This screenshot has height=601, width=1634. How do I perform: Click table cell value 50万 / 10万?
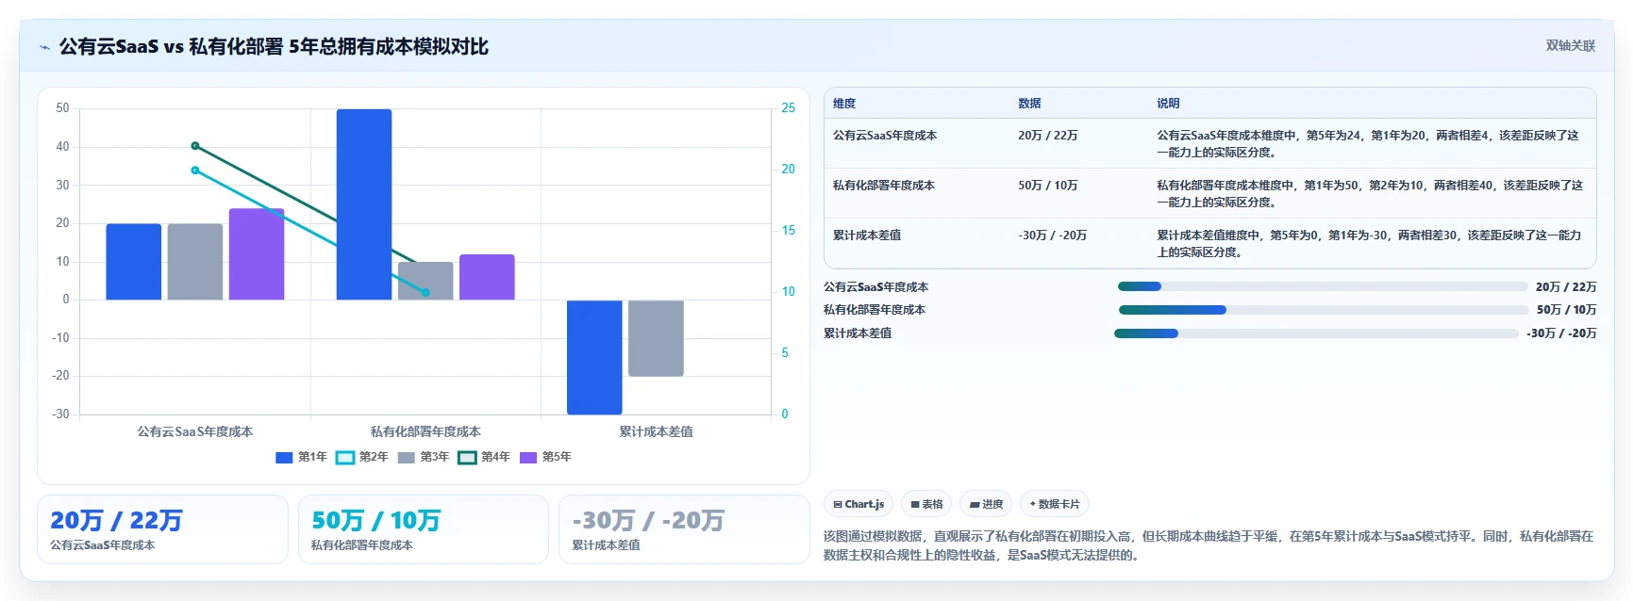(x=1047, y=186)
